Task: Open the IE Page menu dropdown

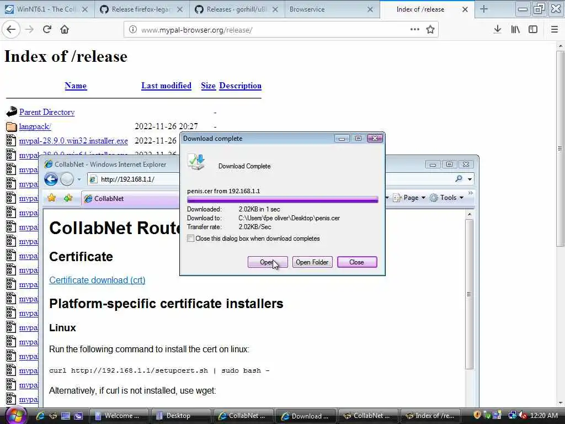Action: pyautogui.click(x=411, y=198)
